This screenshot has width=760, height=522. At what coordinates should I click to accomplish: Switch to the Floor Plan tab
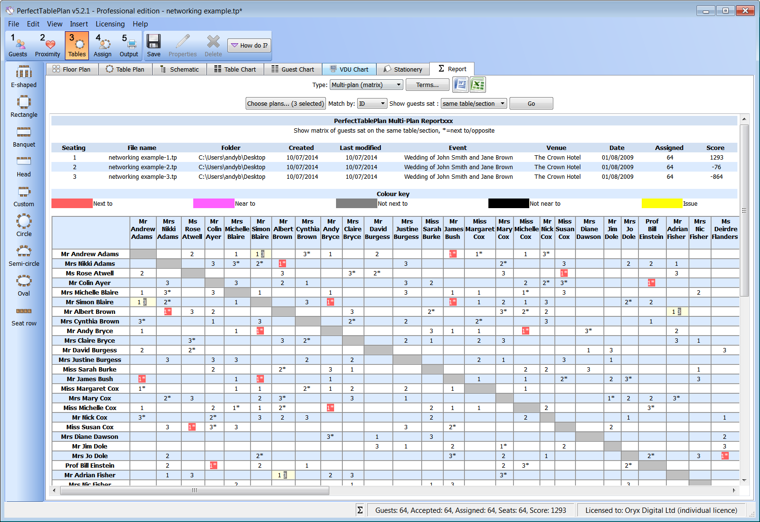click(x=72, y=70)
